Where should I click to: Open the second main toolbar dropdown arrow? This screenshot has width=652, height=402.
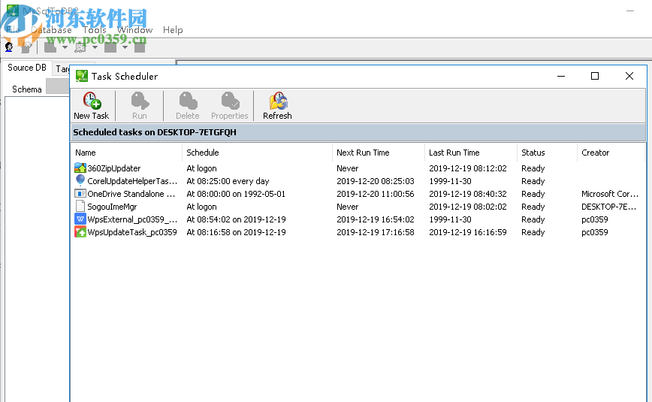tap(95, 47)
